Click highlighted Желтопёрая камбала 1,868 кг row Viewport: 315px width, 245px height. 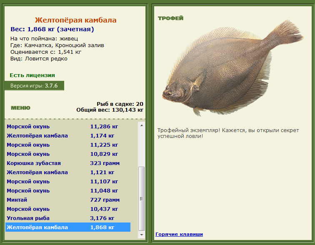68,227
